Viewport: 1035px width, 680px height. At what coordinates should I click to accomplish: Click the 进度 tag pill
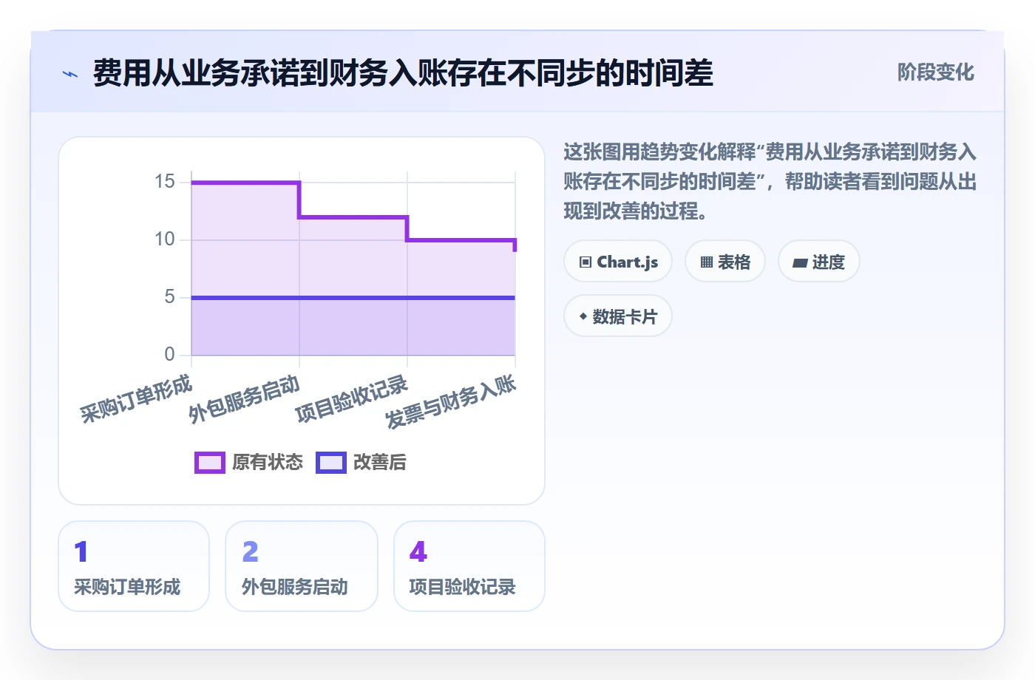(x=819, y=262)
